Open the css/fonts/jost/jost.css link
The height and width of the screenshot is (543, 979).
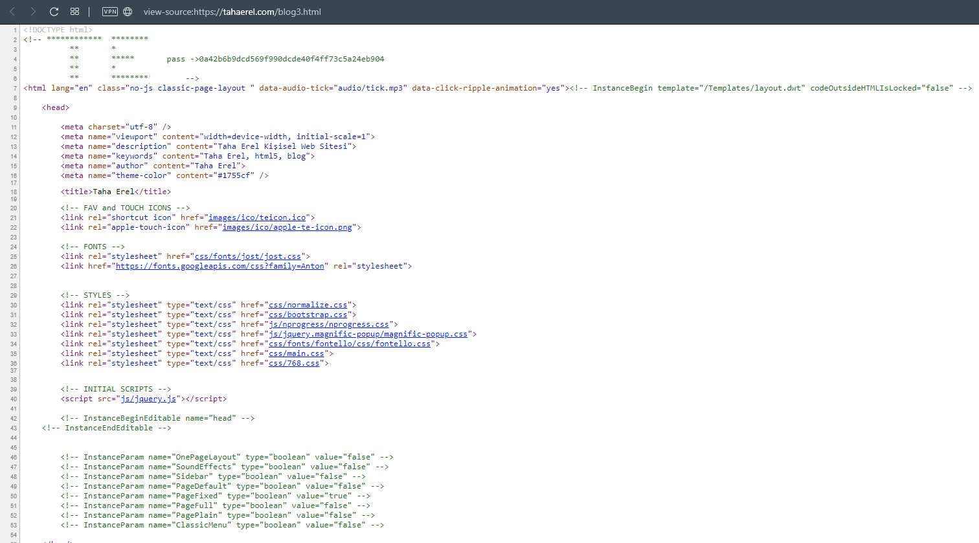click(248, 256)
